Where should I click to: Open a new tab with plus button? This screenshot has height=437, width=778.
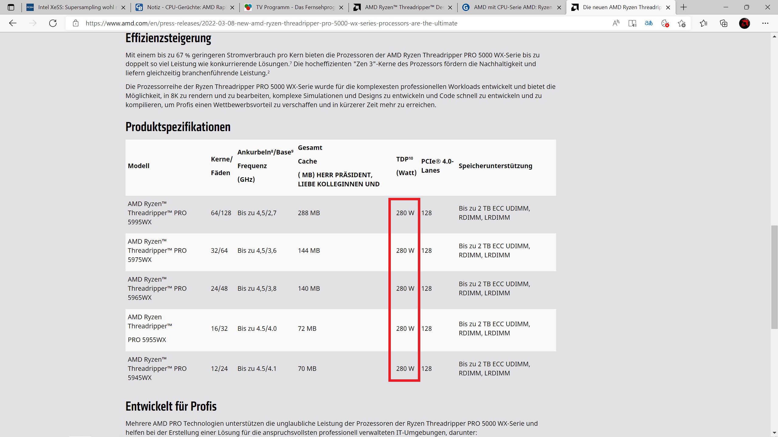tap(683, 7)
